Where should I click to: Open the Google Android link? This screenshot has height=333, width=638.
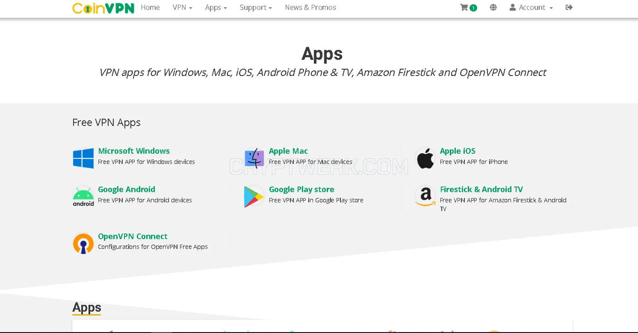point(127,189)
